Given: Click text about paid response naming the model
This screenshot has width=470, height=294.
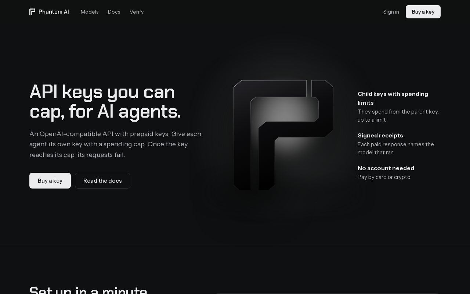Looking at the screenshot, I should coord(396,148).
